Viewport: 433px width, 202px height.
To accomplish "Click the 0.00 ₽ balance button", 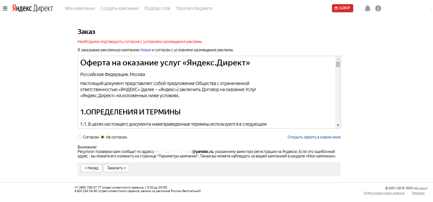I will tap(342, 8).
